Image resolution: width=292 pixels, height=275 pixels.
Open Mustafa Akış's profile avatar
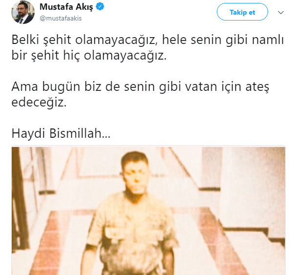coord(23,12)
